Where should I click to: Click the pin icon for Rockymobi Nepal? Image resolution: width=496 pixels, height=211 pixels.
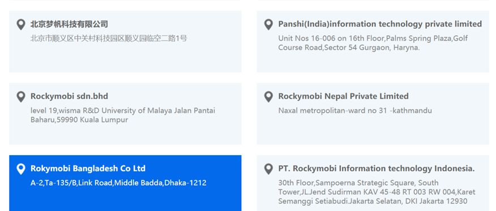click(268, 97)
